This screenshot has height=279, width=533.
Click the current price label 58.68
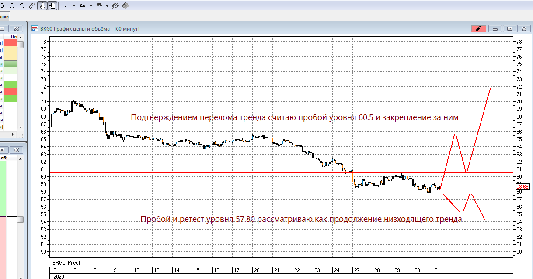point(523,186)
